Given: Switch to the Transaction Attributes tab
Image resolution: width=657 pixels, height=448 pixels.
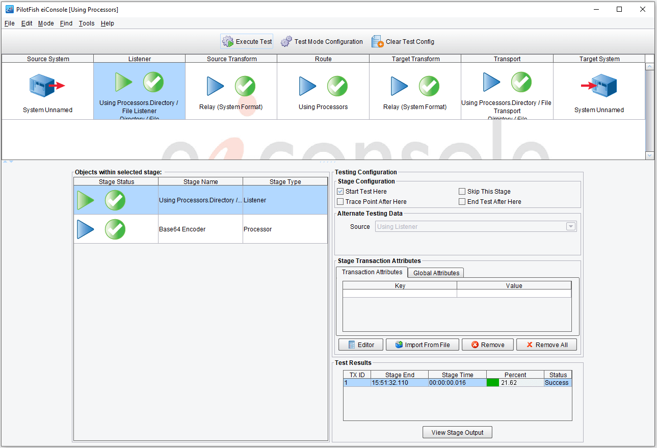Looking at the screenshot, I should tap(372, 272).
